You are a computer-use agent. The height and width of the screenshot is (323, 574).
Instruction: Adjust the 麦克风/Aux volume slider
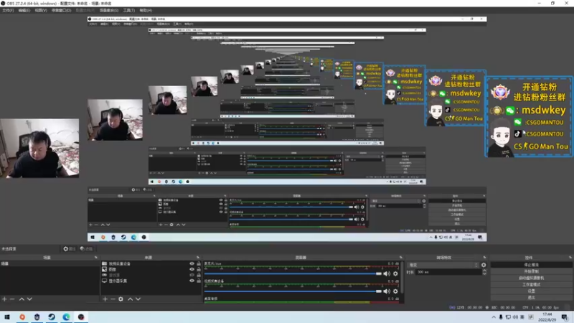tap(293, 273)
